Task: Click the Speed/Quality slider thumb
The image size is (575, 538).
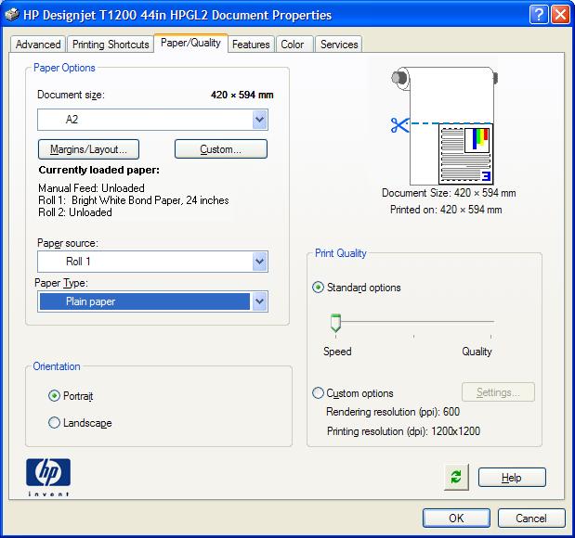Action: pyautogui.click(x=335, y=323)
